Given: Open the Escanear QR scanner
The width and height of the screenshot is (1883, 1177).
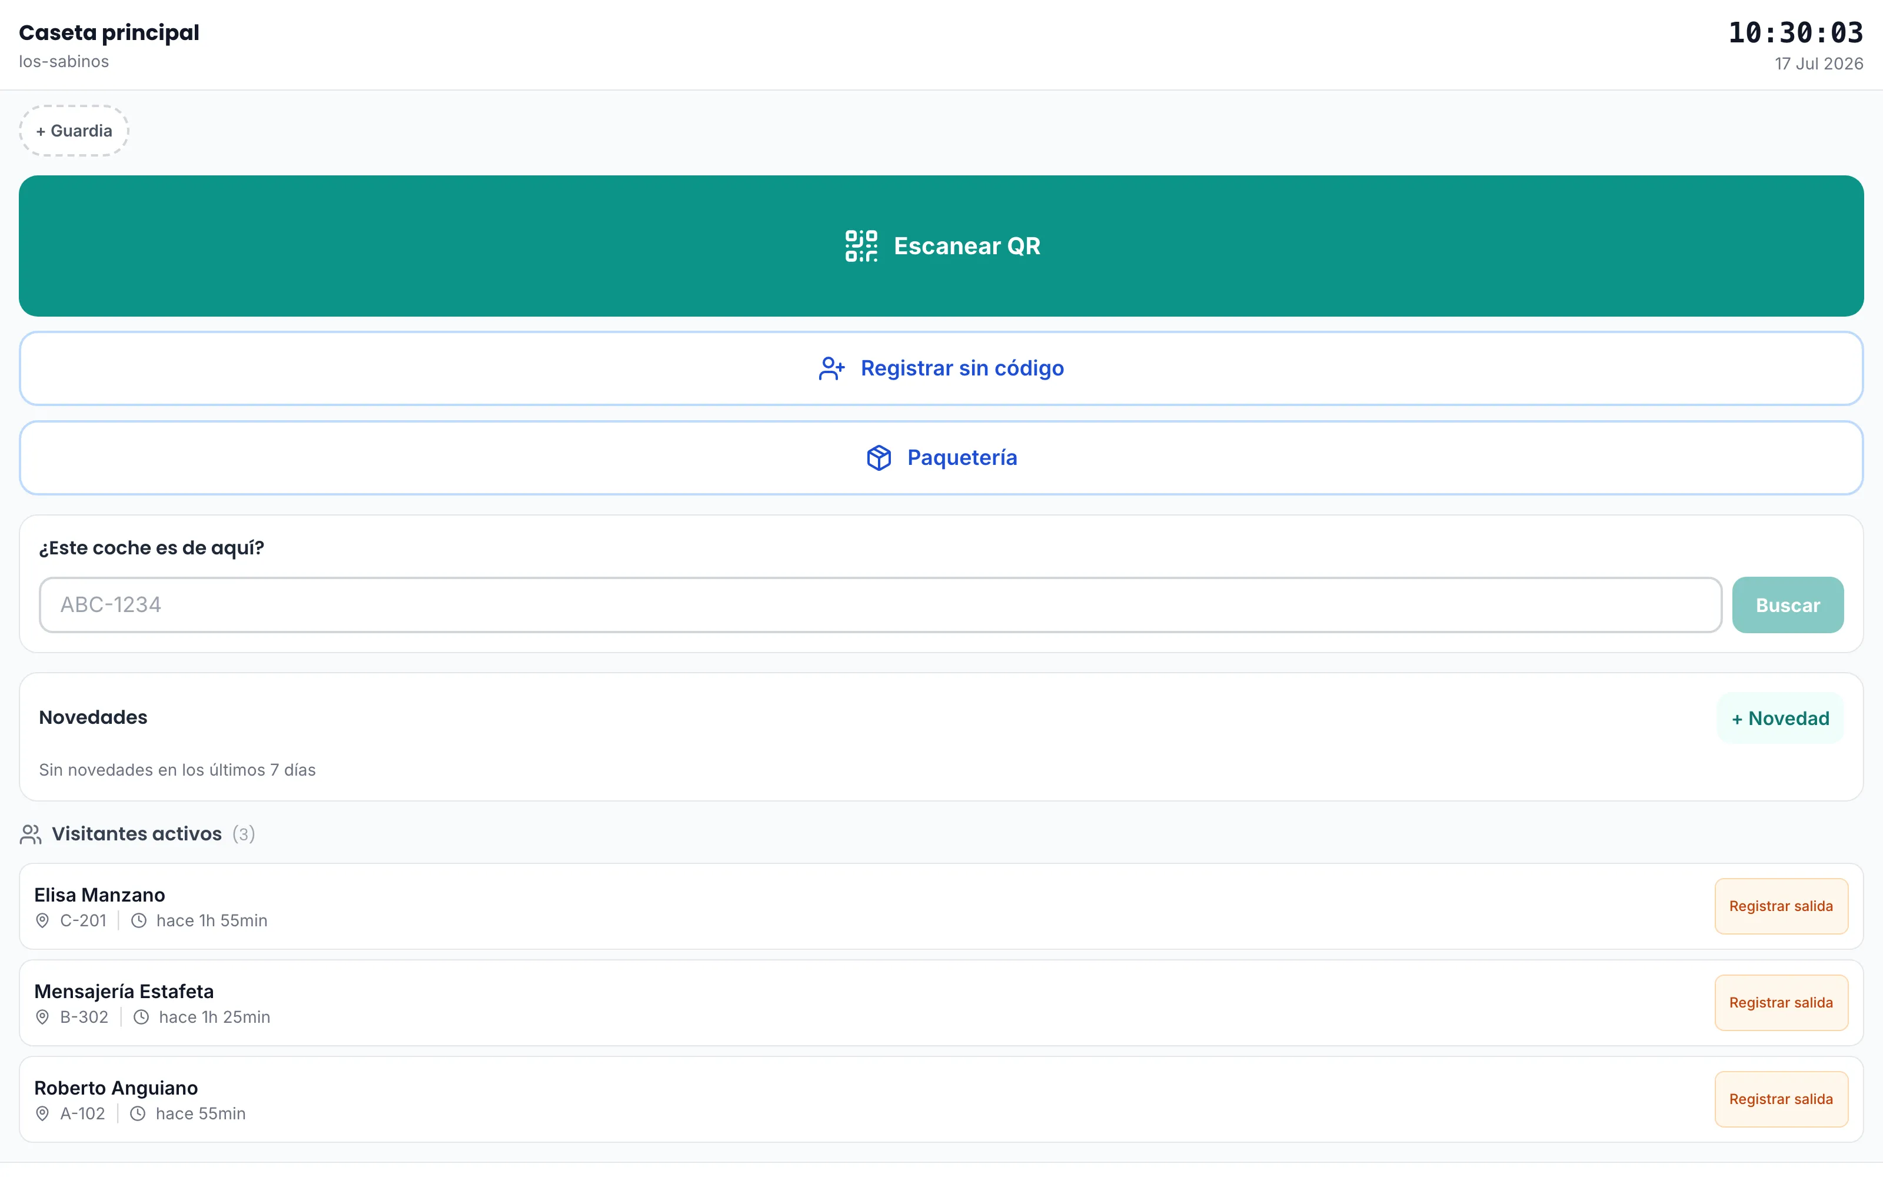Looking at the screenshot, I should tap(941, 246).
